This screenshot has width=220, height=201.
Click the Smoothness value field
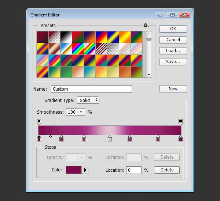pyautogui.click(x=71, y=112)
